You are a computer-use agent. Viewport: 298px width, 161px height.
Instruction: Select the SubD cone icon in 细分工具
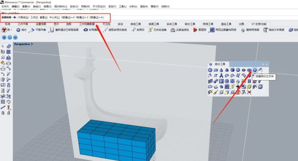(221, 70)
